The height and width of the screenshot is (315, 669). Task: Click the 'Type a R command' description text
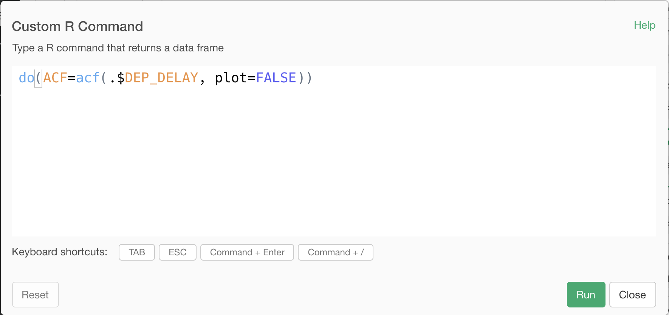click(x=118, y=48)
